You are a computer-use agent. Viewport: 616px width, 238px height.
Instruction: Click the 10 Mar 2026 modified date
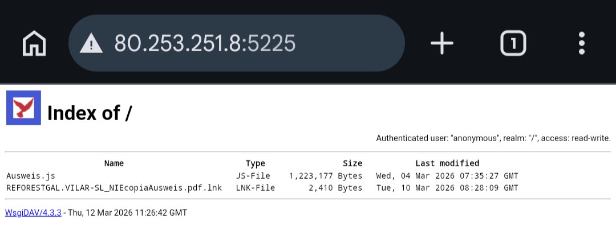[447, 187]
